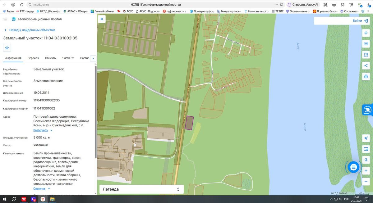Image resolution: width=373 pixels, height=203 pixels.
Task: Open the ТЕЗИС bookmark
Action: click(277, 11)
